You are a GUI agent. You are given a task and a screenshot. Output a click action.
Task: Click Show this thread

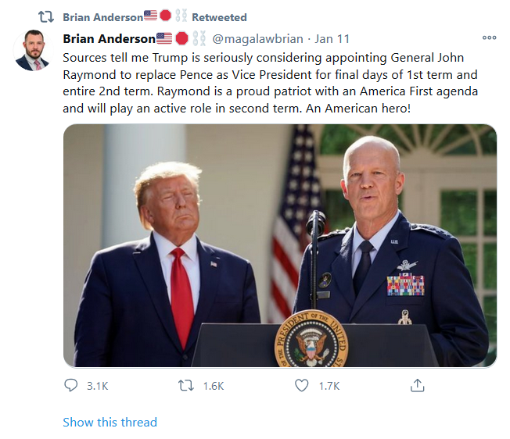[110, 422]
